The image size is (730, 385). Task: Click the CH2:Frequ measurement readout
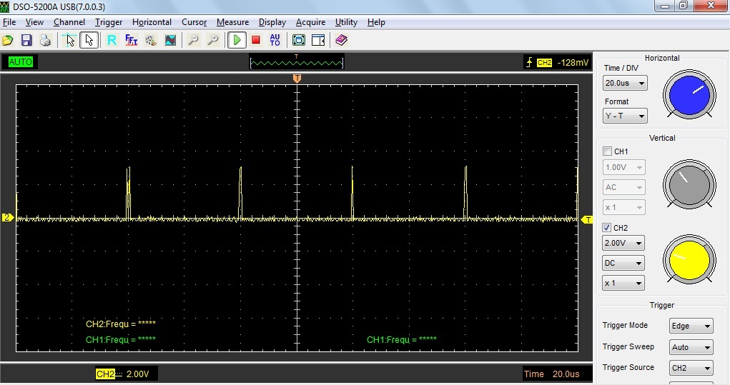(121, 324)
